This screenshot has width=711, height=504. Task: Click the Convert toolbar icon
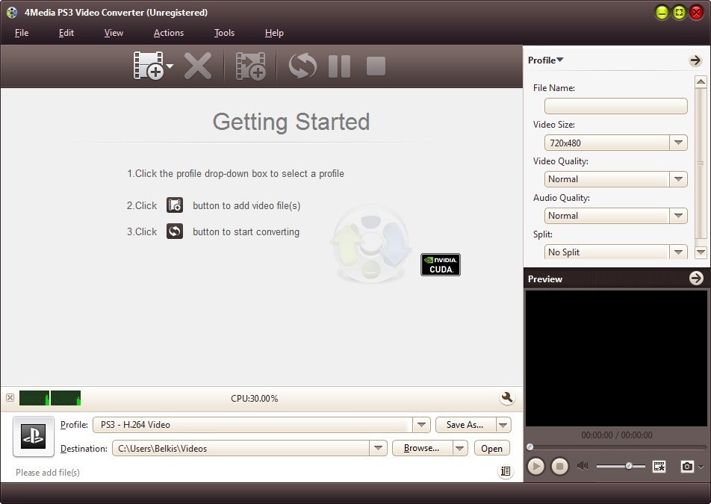tap(302, 66)
